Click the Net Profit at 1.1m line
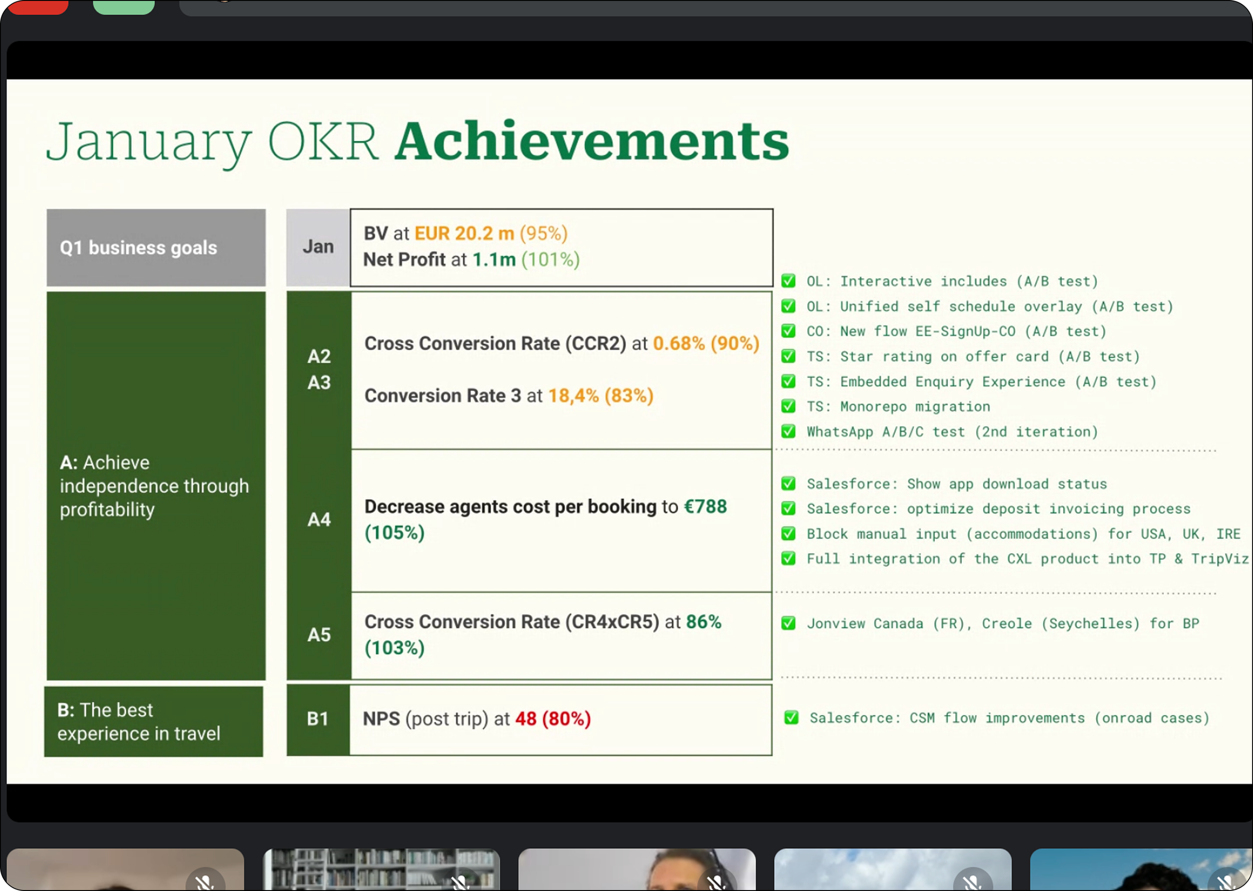Viewport: 1253px width, 891px height. pyautogui.click(x=471, y=260)
